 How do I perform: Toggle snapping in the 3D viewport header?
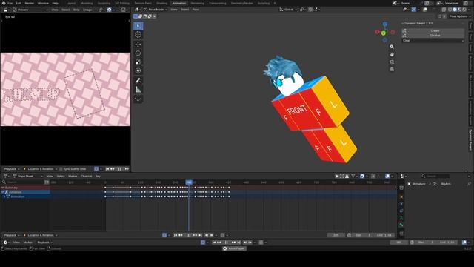pos(310,10)
